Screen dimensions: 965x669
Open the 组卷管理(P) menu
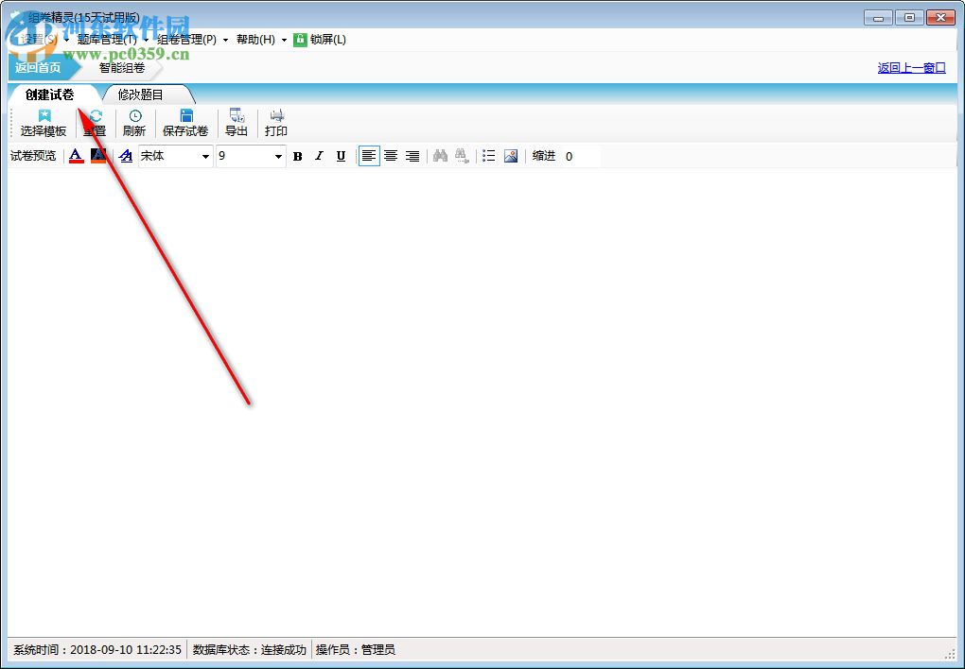[187, 40]
